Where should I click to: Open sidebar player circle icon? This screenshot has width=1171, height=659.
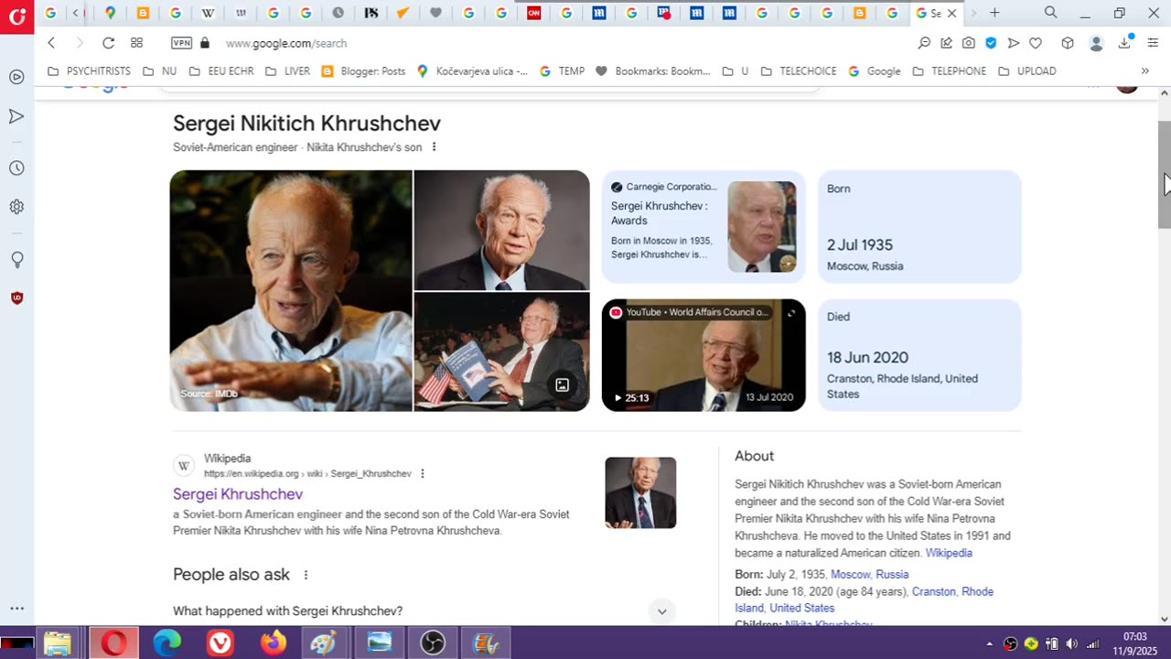(16, 77)
